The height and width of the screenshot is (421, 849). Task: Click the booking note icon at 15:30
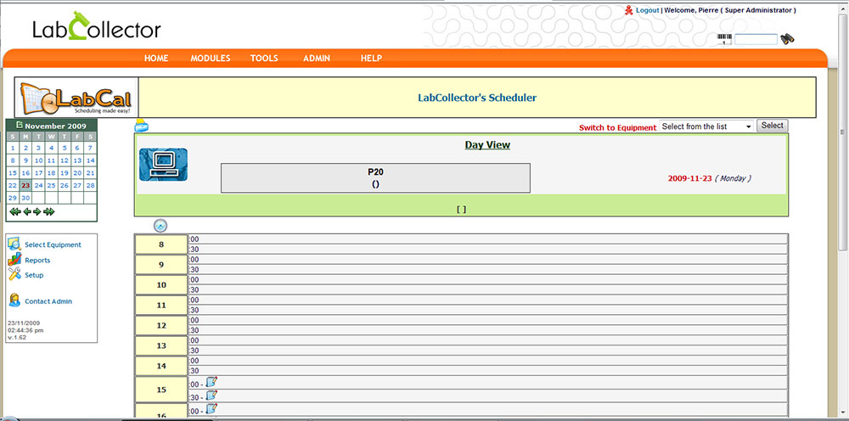[211, 396]
